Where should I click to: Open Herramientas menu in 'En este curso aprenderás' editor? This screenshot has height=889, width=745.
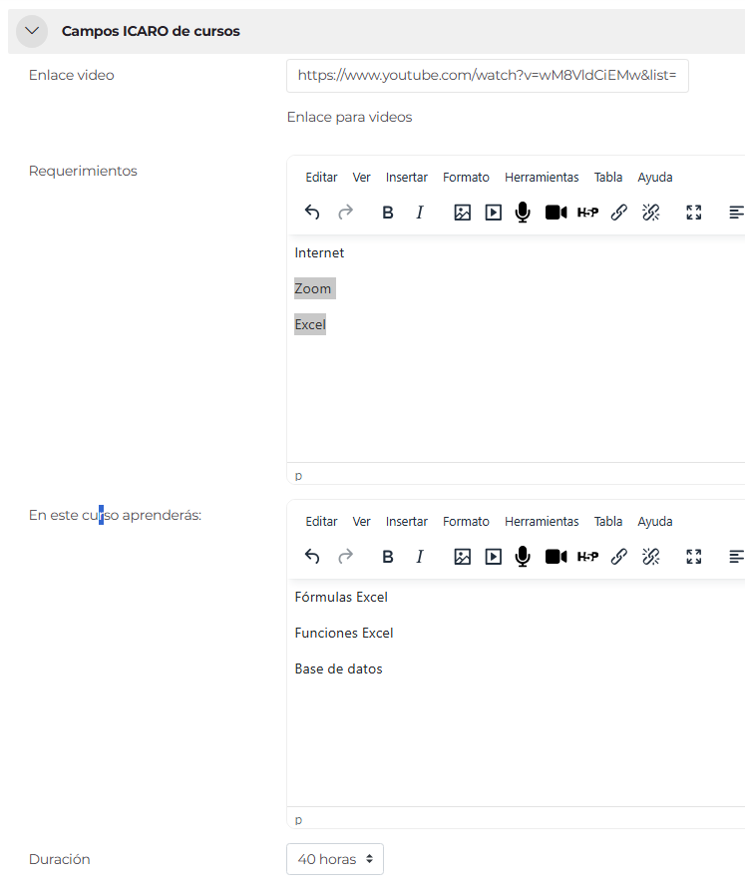click(x=542, y=522)
